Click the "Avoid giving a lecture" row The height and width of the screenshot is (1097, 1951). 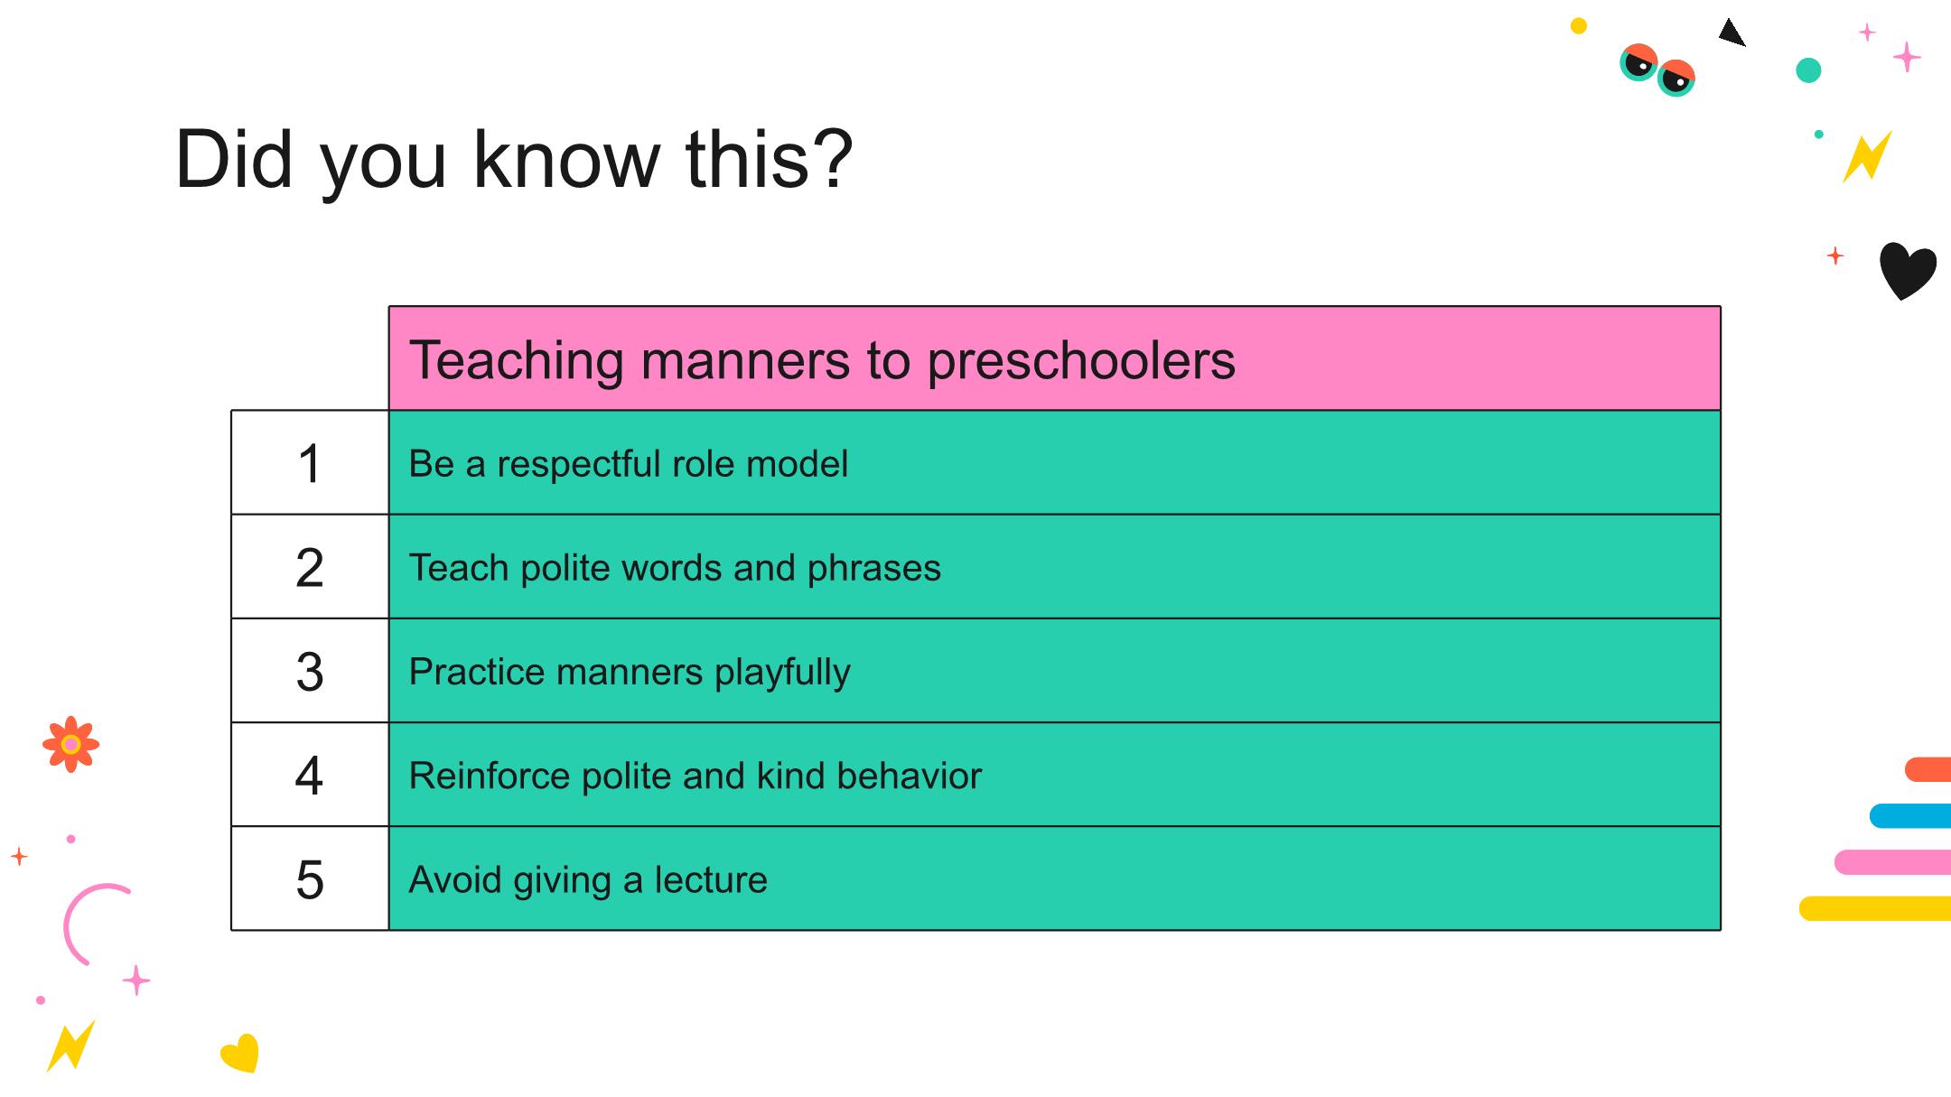coord(1054,879)
